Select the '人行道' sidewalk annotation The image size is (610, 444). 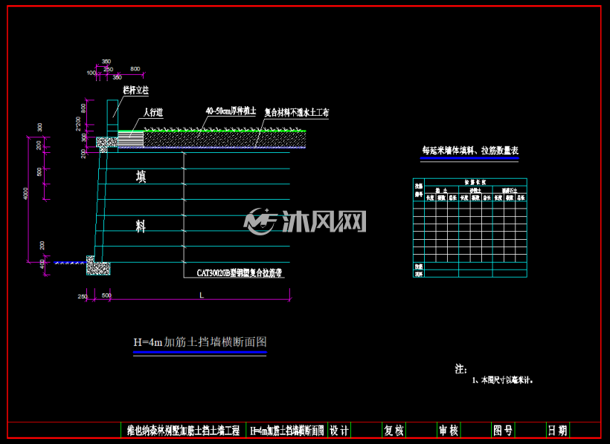click(153, 113)
